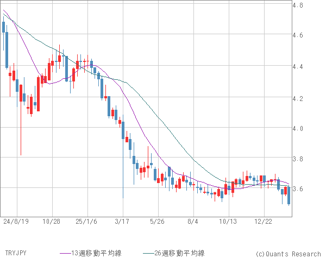Click the last blue candlestick at far right
The image size is (326, 258).
tap(289, 196)
